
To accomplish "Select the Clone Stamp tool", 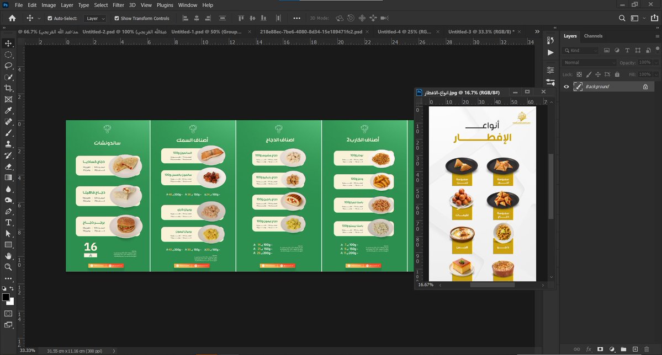I will (8, 144).
